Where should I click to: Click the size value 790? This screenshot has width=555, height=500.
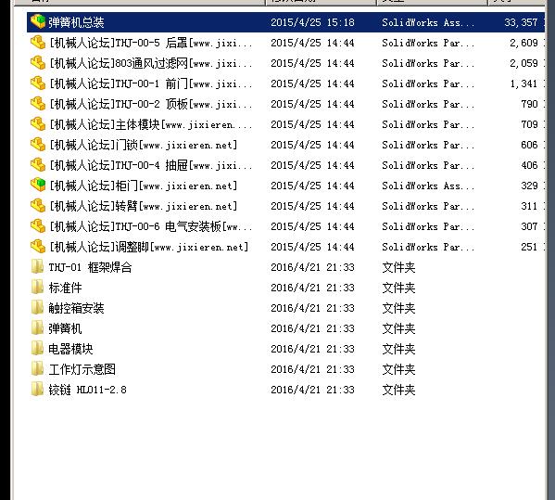(x=529, y=104)
